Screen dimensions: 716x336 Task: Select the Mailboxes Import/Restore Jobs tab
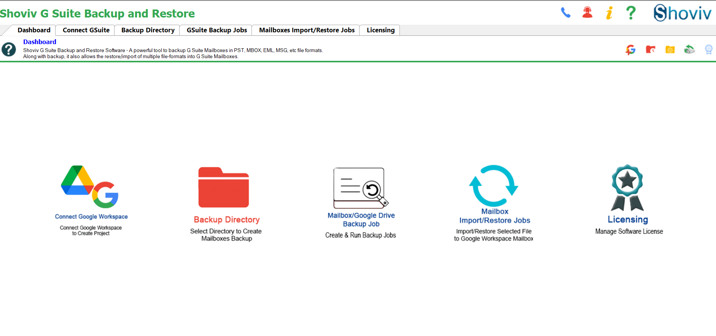click(307, 30)
